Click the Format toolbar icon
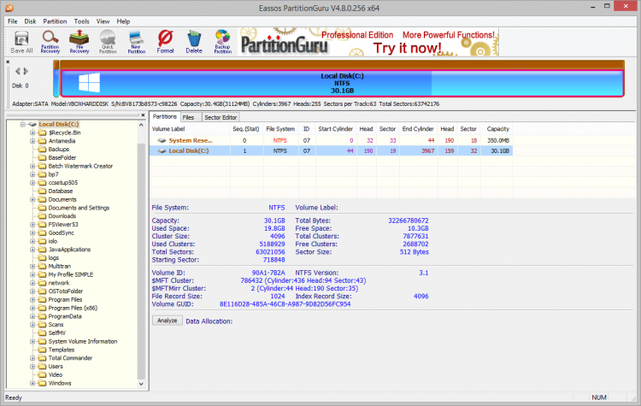Viewport: 641px width, 406px height. (165, 42)
